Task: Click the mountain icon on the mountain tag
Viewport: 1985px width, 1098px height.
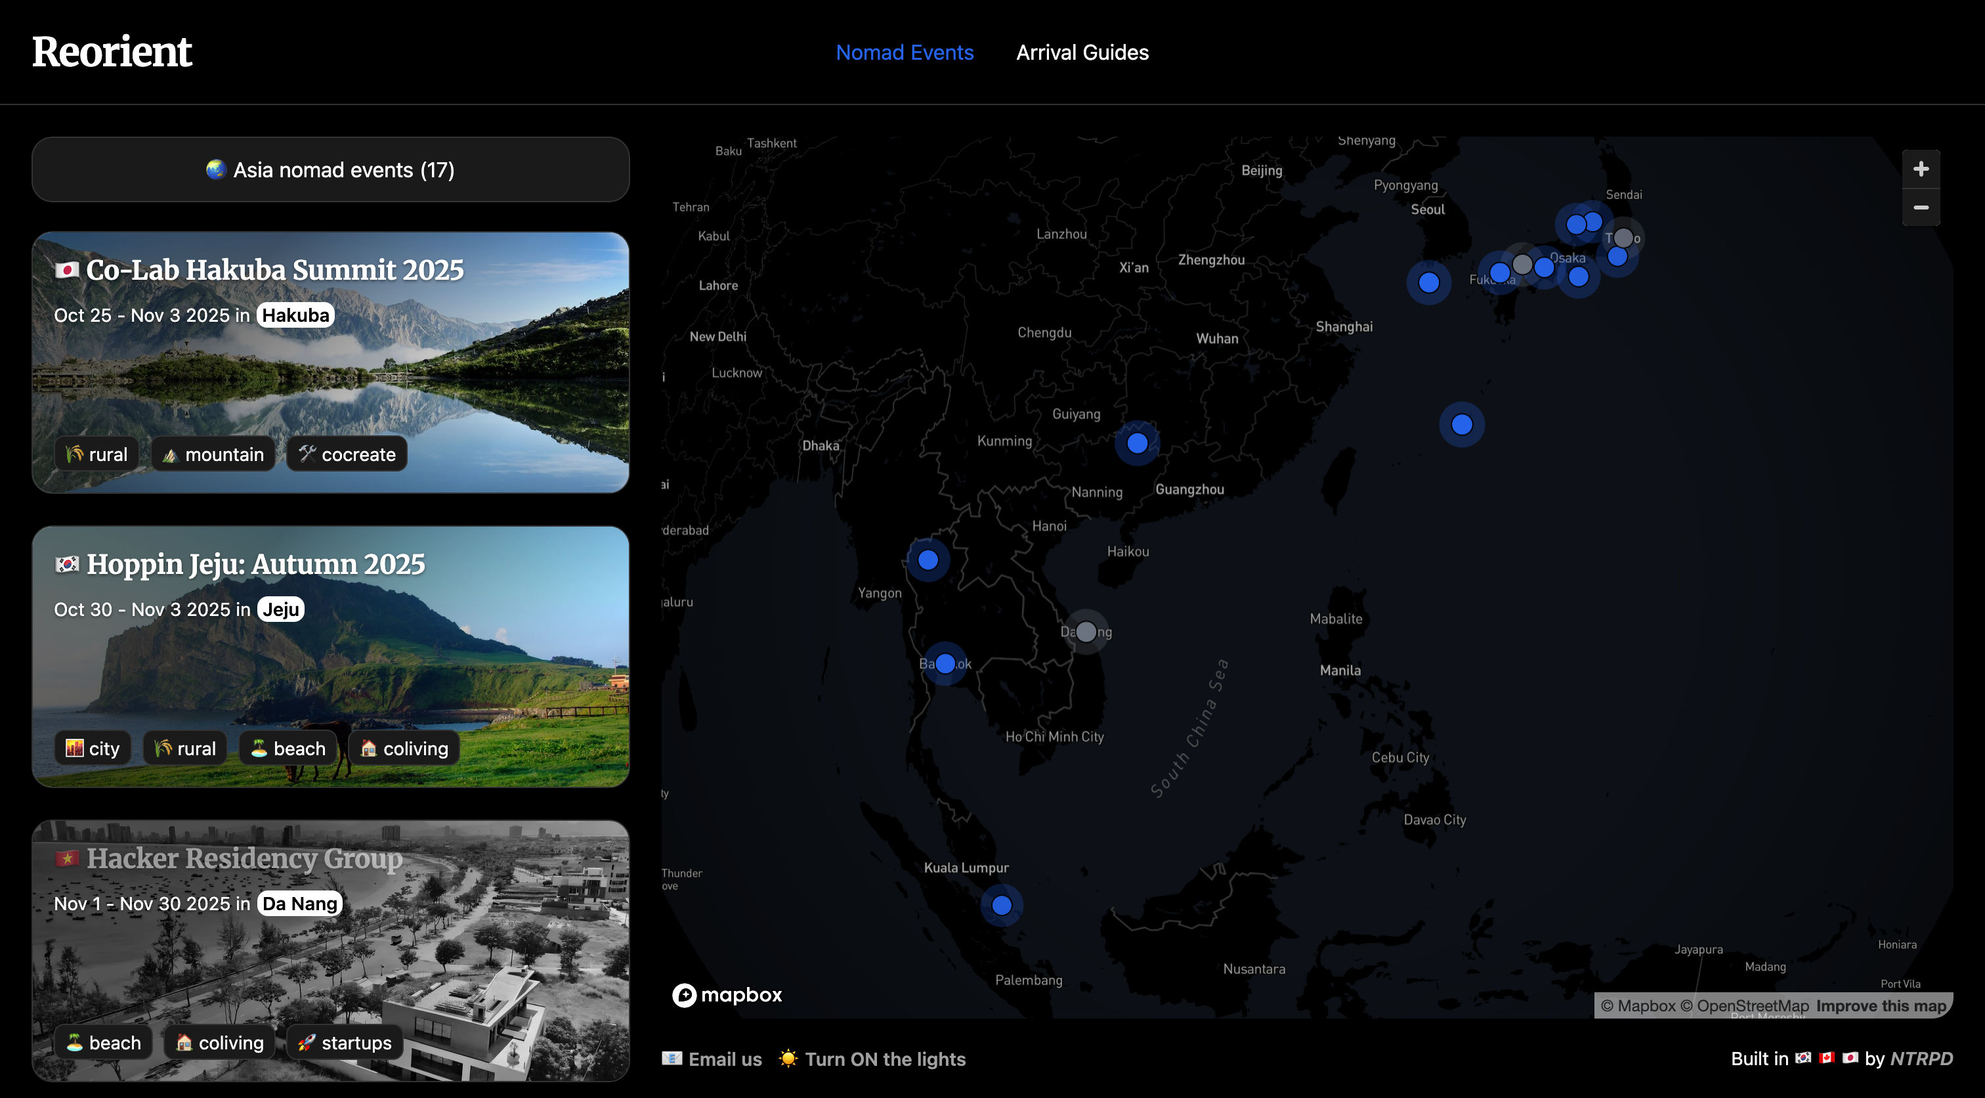Action: click(x=170, y=454)
